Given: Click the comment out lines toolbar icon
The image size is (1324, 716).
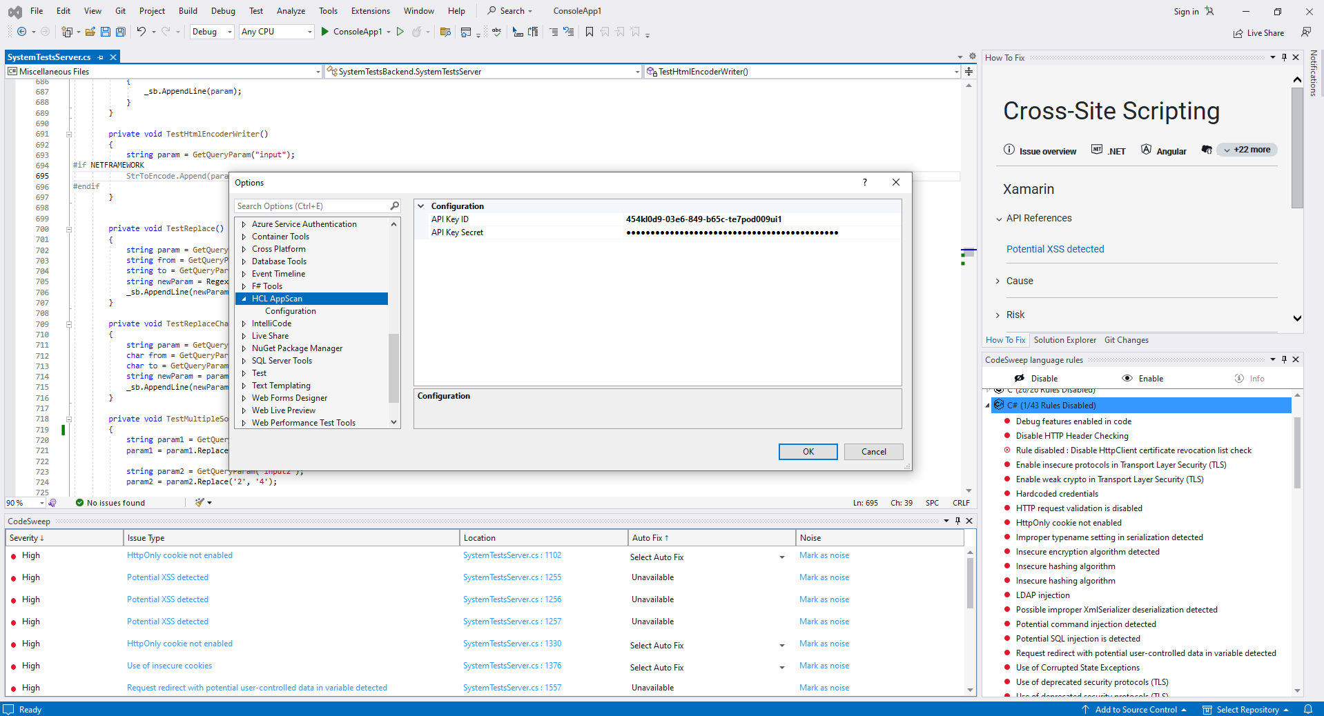Looking at the screenshot, I should (x=554, y=32).
